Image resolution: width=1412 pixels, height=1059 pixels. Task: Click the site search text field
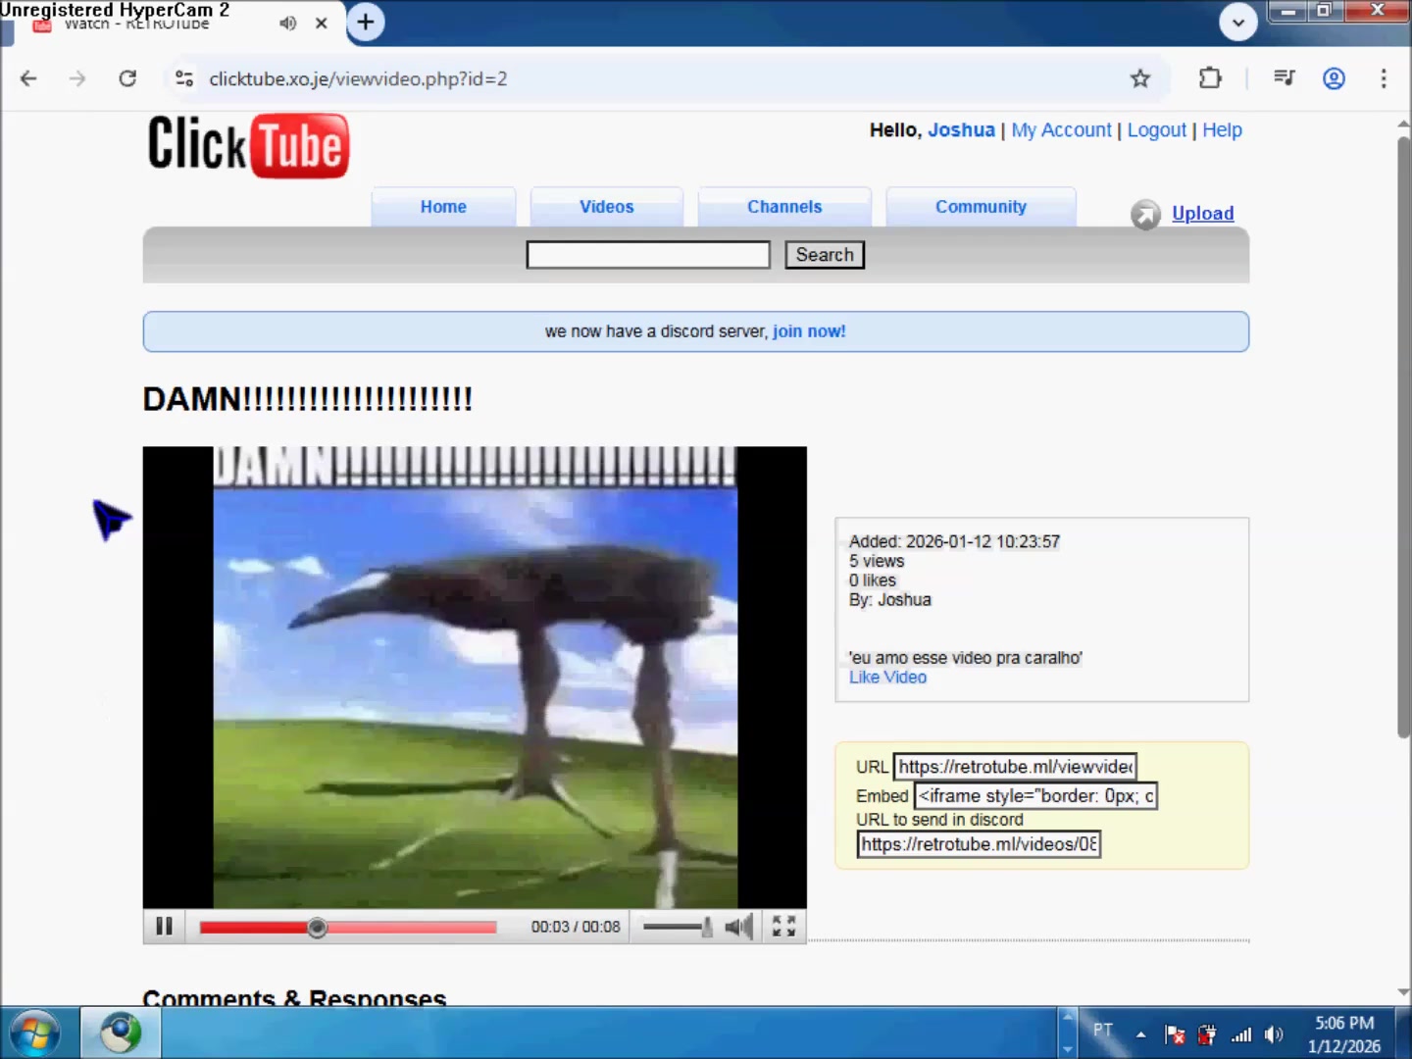point(648,255)
